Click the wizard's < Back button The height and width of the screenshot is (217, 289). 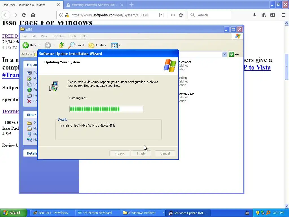(x=120, y=153)
